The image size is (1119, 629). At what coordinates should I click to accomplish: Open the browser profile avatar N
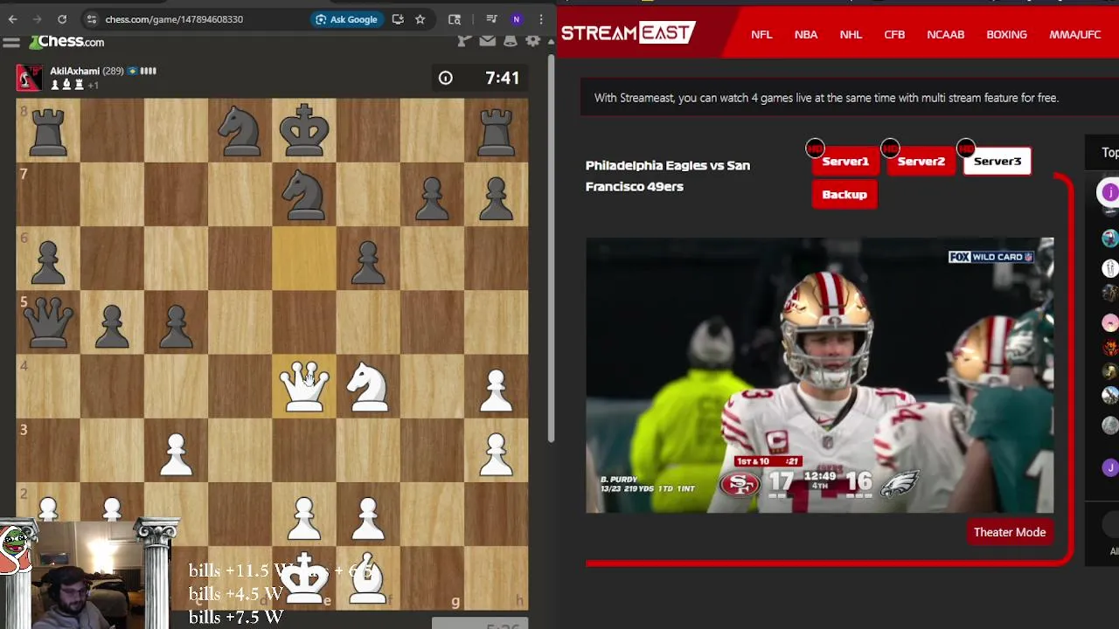point(516,19)
